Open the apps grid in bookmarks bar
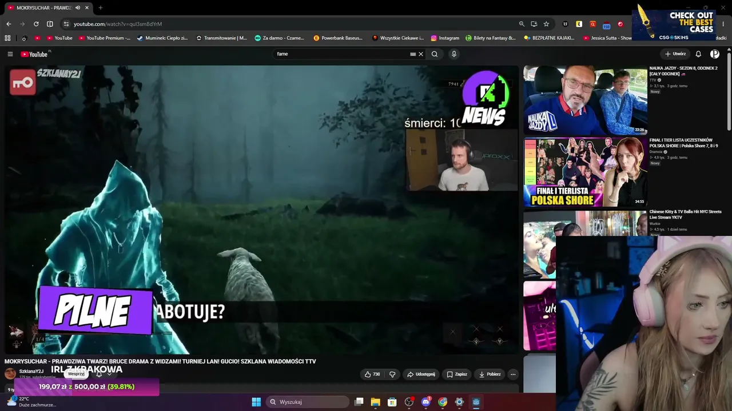This screenshot has height=411, width=732. pyautogui.click(x=7, y=38)
